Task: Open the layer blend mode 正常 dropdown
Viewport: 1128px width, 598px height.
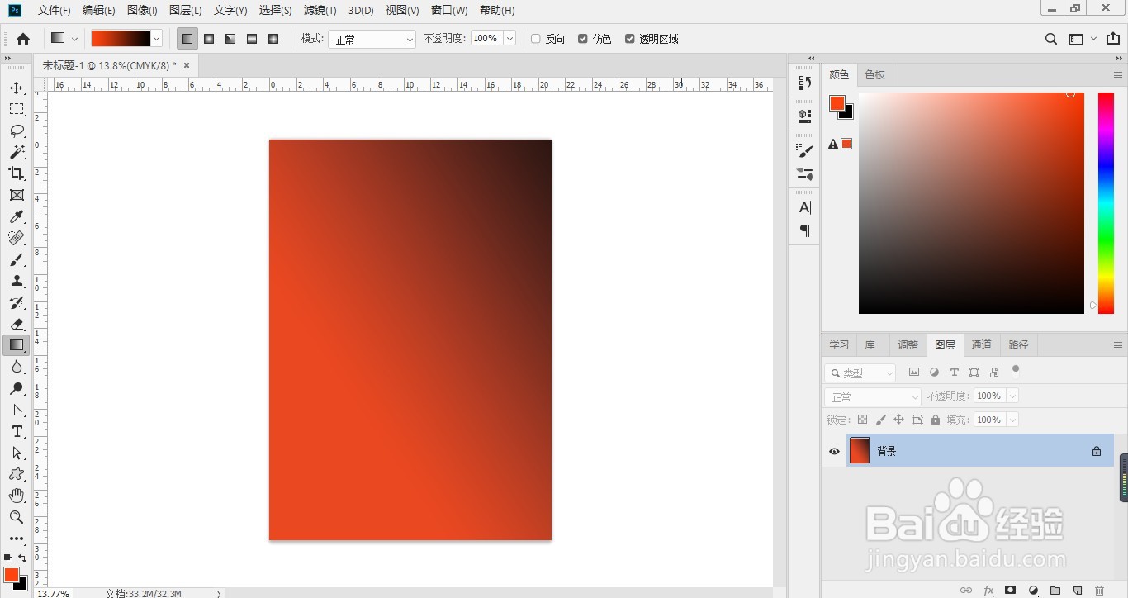Action: 873,397
